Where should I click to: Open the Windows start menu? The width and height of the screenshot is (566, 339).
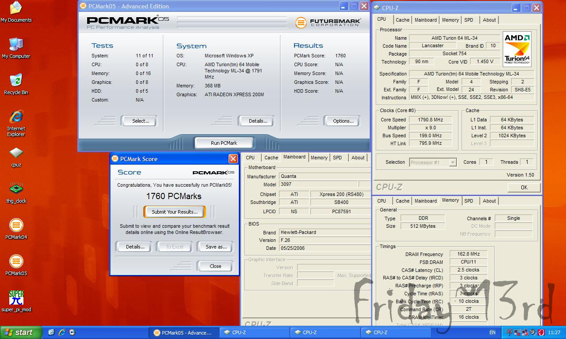pyautogui.click(x=21, y=332)
